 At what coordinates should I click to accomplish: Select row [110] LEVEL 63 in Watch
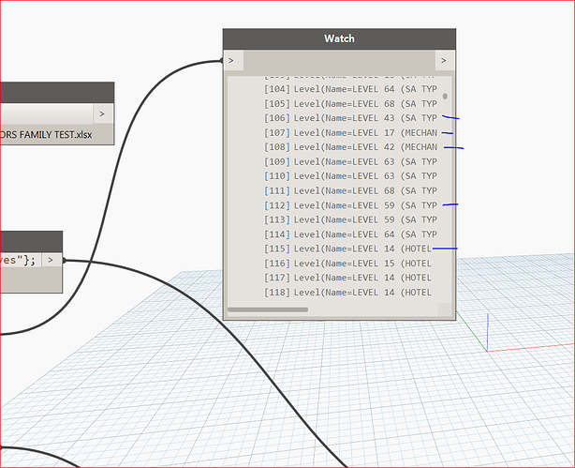click(350, 176)
